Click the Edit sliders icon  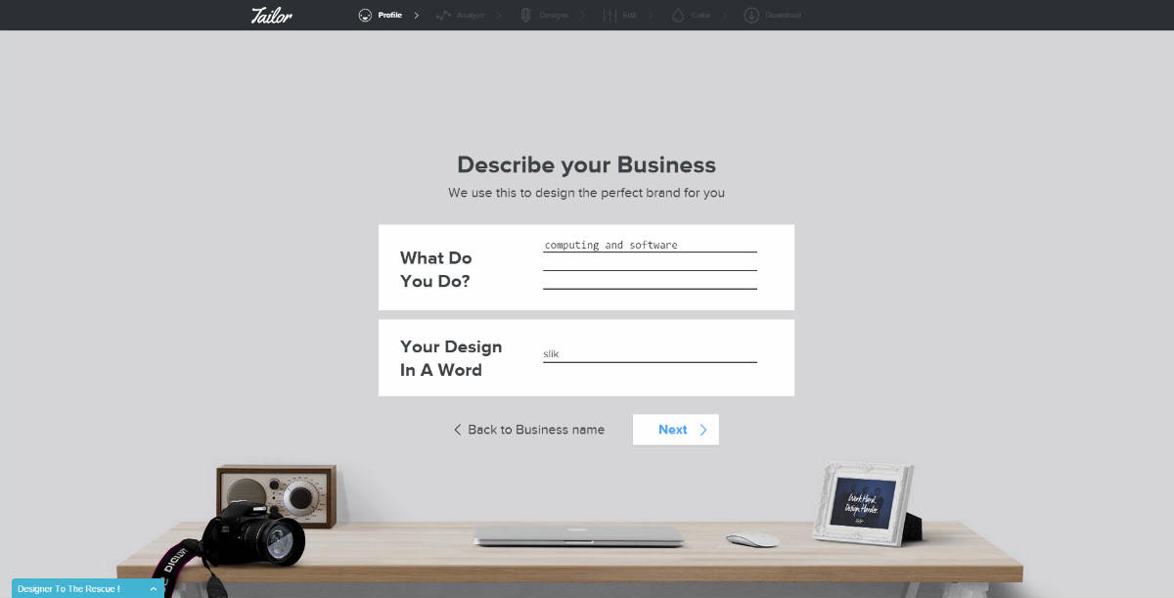click(x=610, y=15)
